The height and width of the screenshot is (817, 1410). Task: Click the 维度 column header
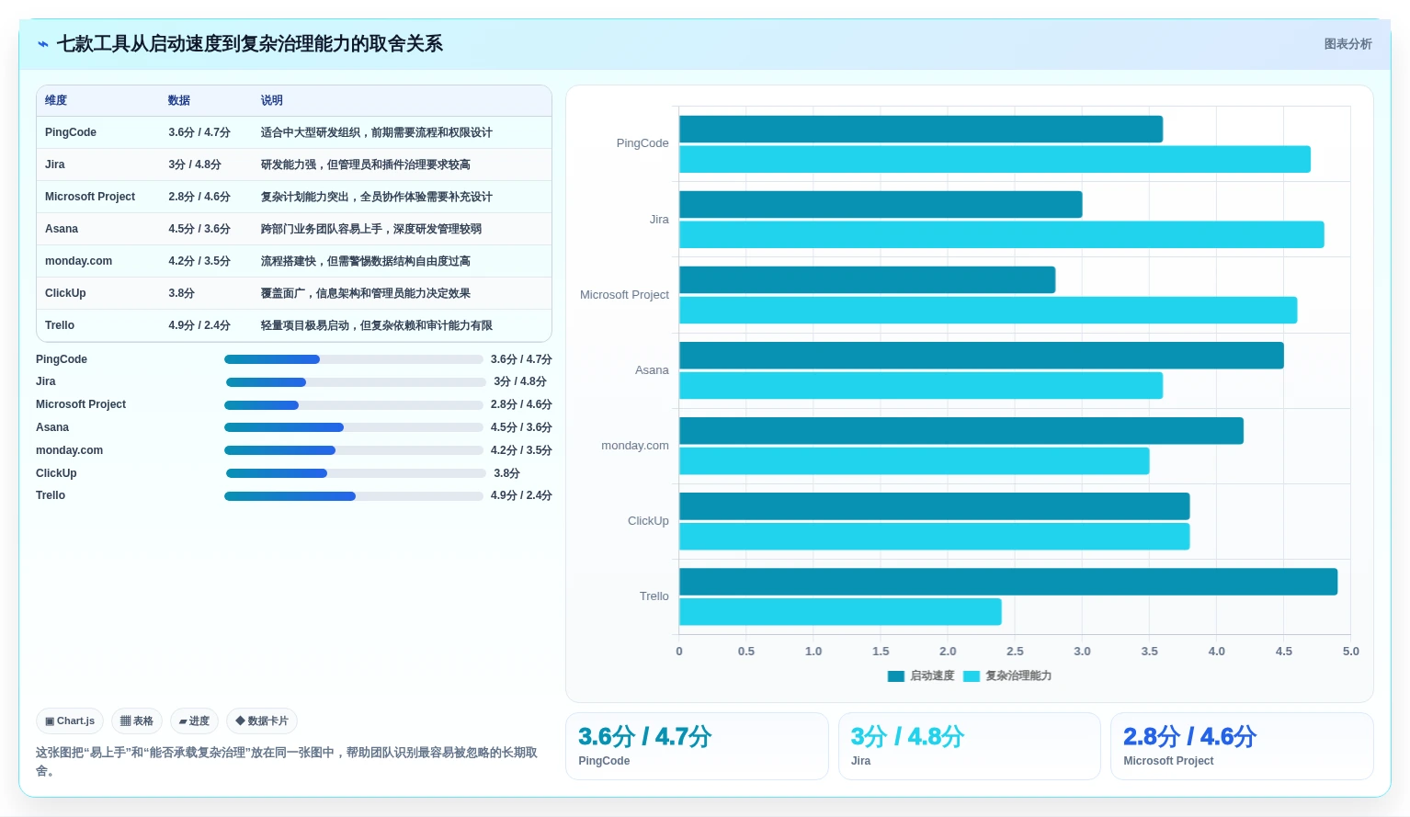(x=56, y=100)
